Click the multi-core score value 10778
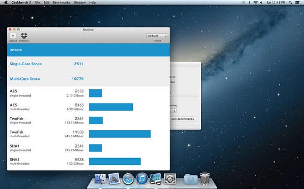The image size is (304, 189). coord(78,79)
